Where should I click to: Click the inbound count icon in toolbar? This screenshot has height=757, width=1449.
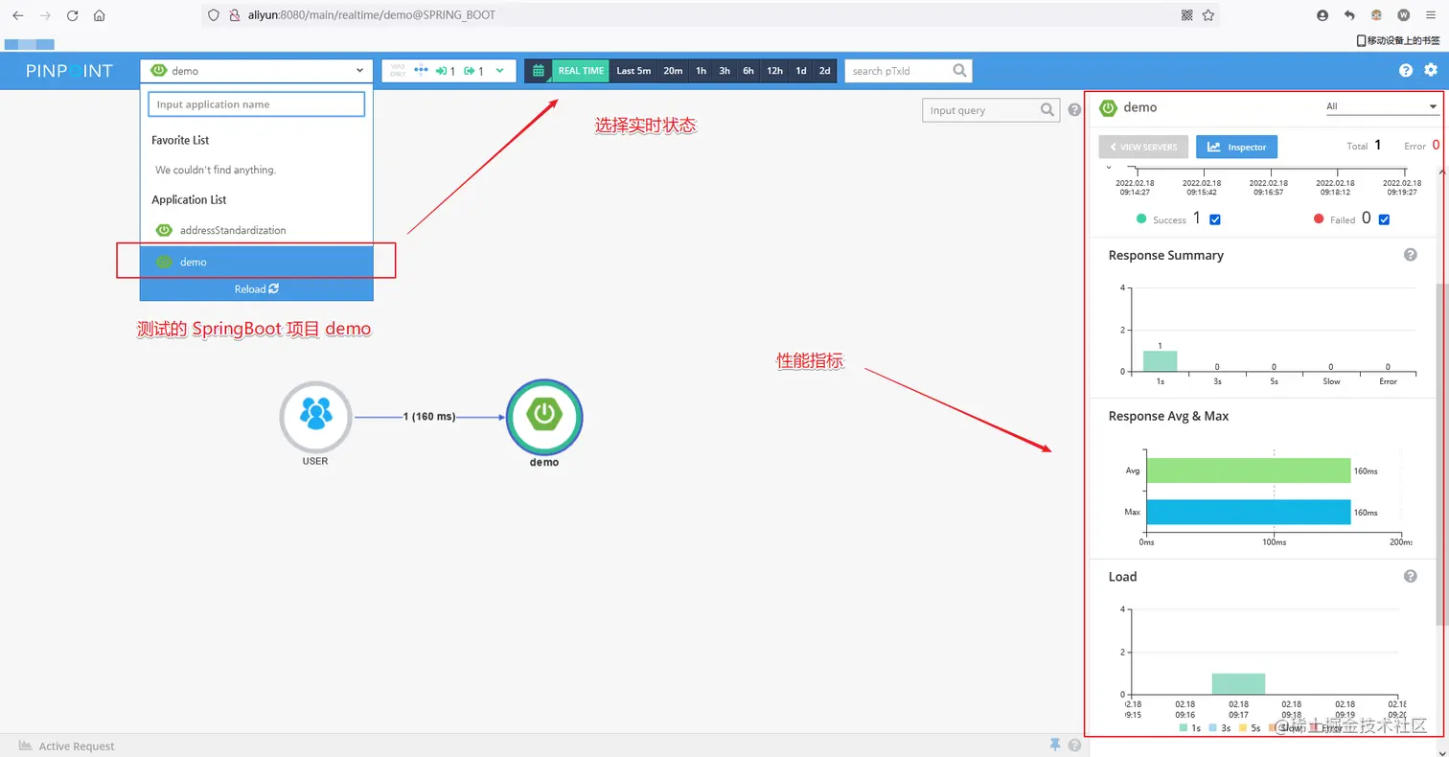(442, 71)
